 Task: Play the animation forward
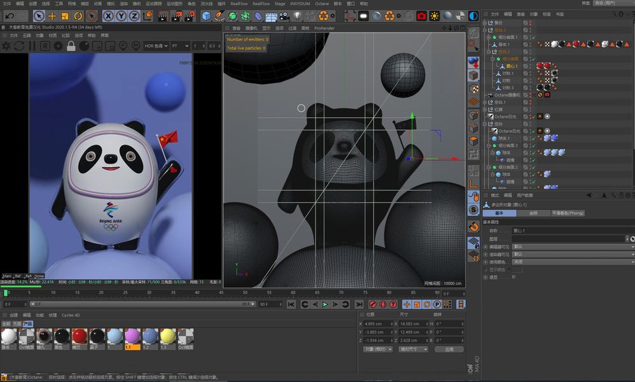(x=324, y=304)
